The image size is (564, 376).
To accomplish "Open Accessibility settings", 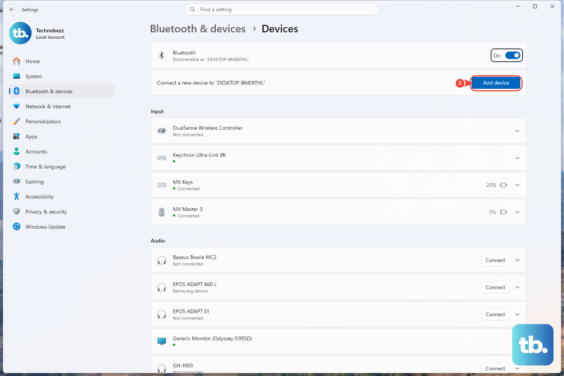I will 62,197.
